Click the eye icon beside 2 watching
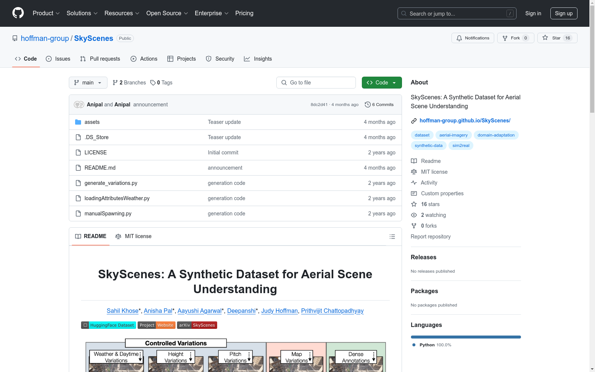Image resolution: width=595 pixels, height=372 pixels. [x=414, y=215]
